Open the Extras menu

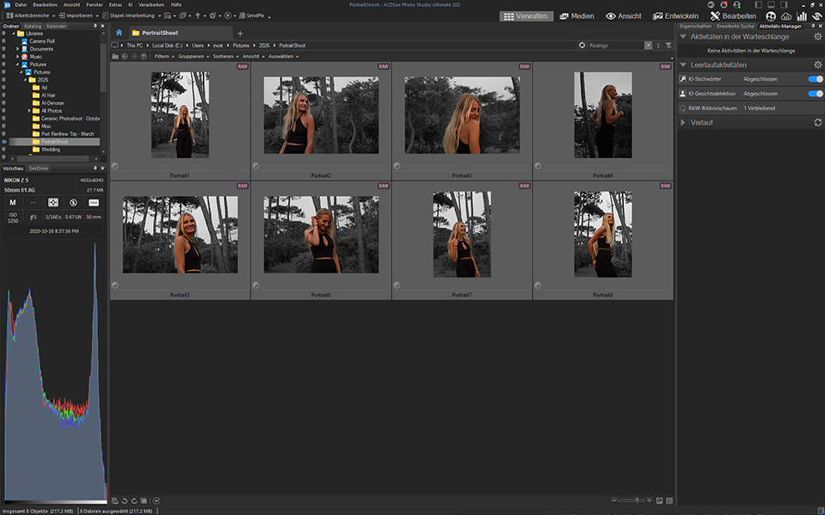(x=115, y=4)
